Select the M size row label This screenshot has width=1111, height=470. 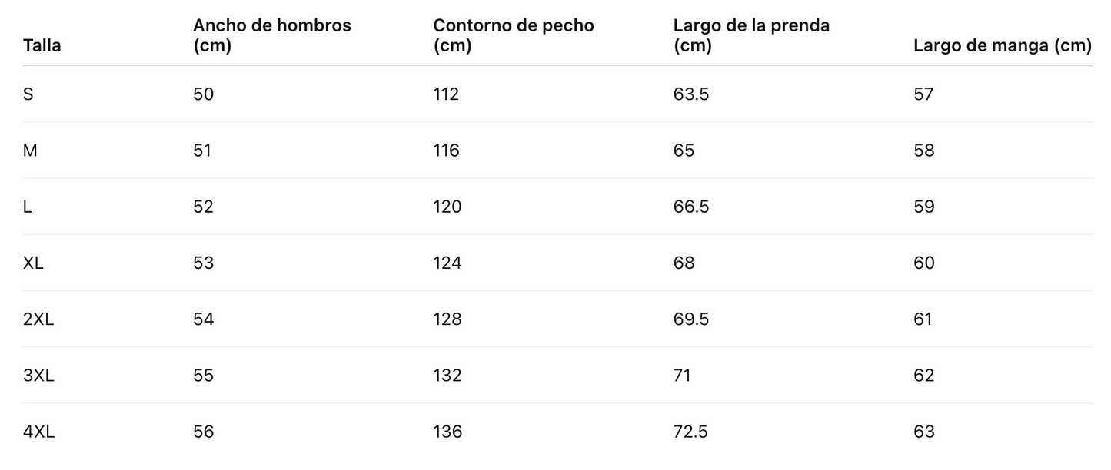(30, 151)
